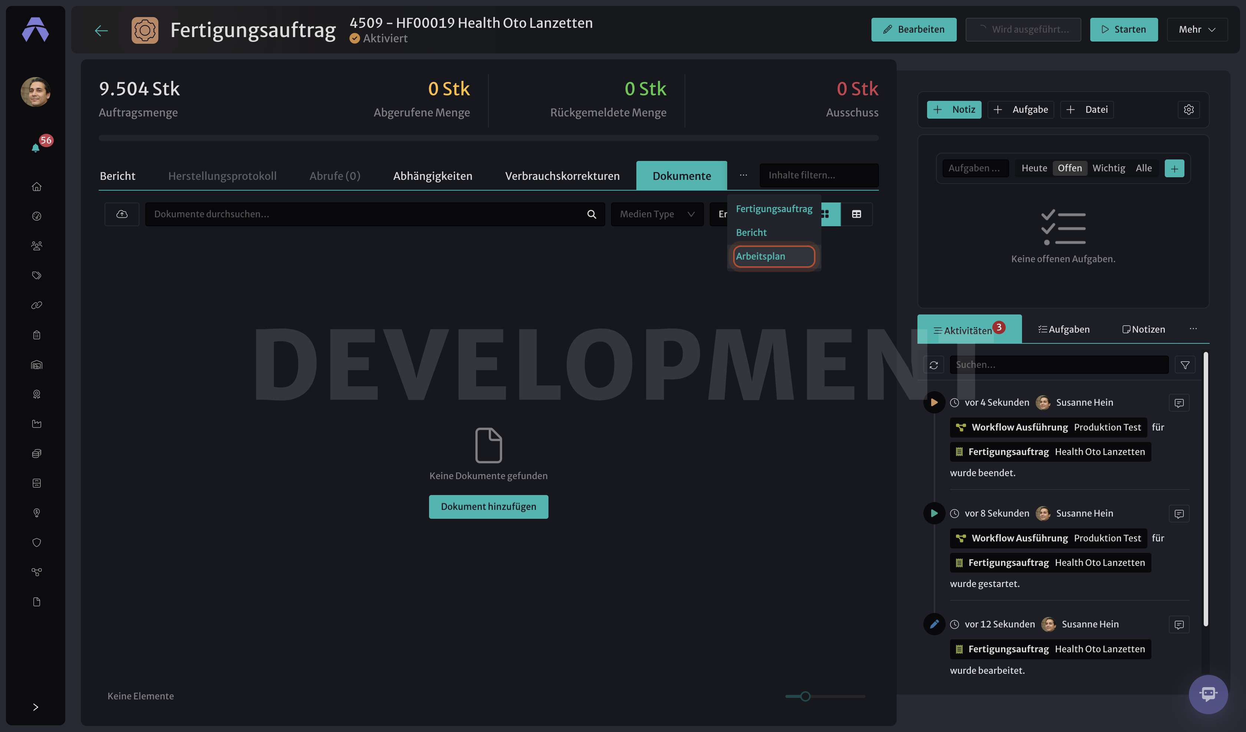Switch to the Abrufe (0) tab
Viewport: 1246px width, 732px height.
tap(335, 176)
